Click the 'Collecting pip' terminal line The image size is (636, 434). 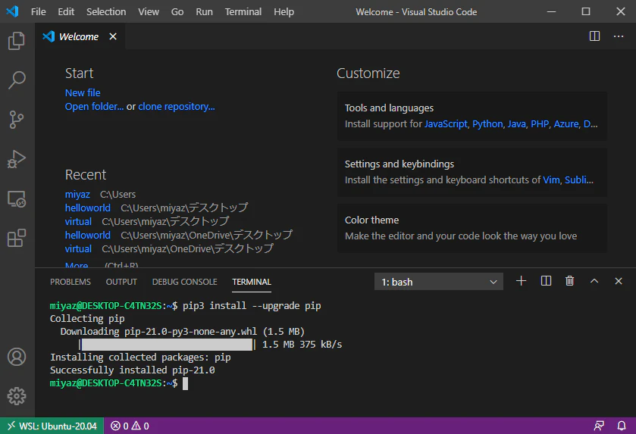pyautogui.click(x=87, y=319)
